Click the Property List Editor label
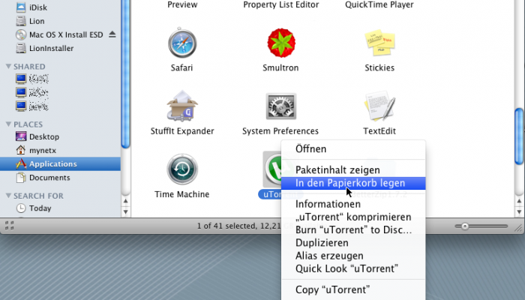Screen dimensions: 525x300 tap(281, 4)
